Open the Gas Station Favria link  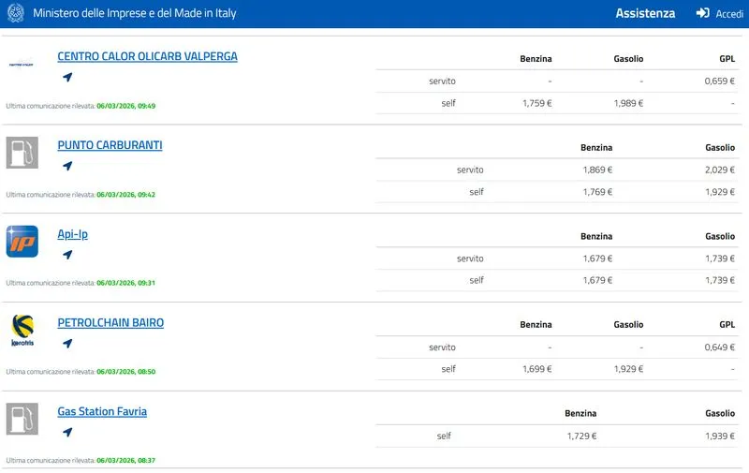click(x=102, y=411)
